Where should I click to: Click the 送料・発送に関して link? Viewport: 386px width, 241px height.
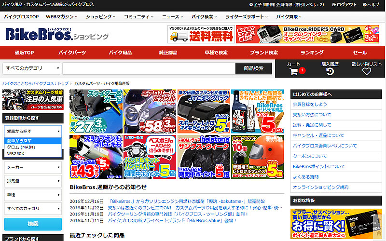pyautogui.click(x=312, y=125)
